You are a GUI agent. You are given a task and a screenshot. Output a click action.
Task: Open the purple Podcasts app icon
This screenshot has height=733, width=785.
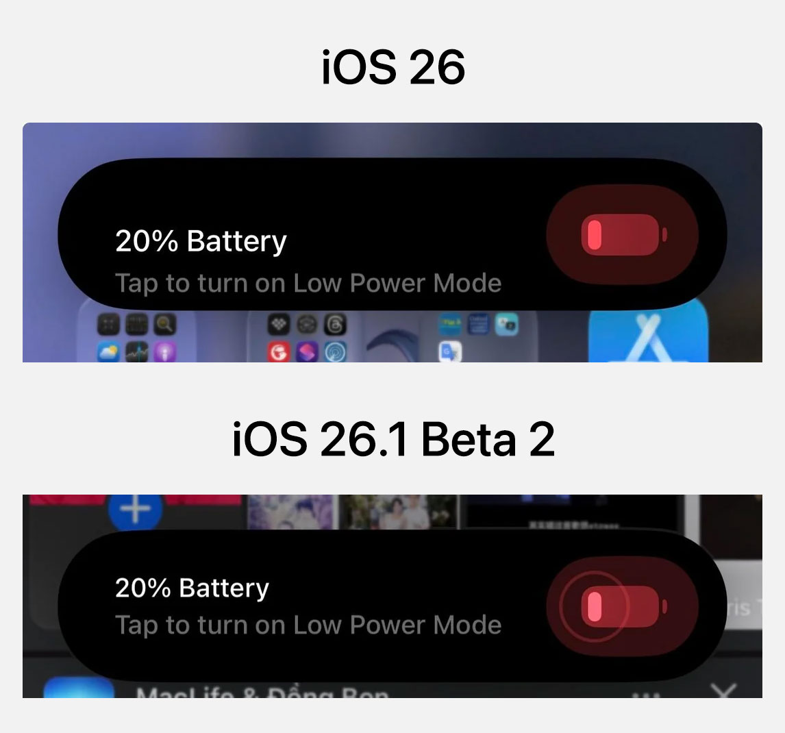coord(164,353)
